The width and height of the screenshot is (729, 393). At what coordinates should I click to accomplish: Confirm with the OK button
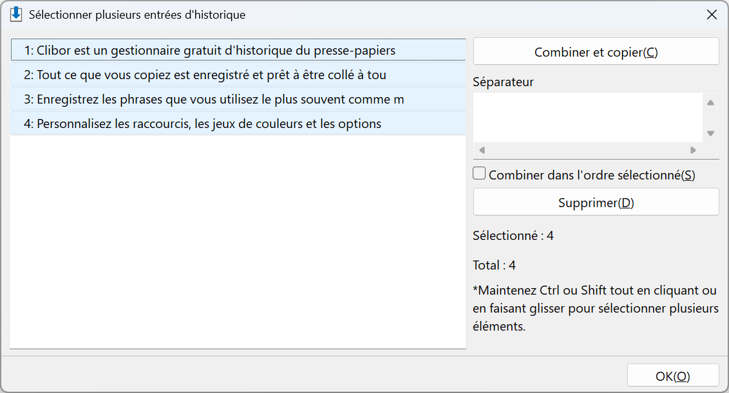point(673,376)
